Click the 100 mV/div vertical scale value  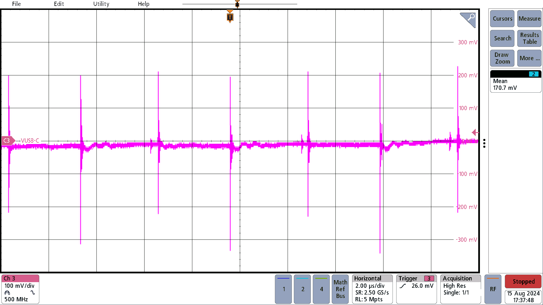19,286
